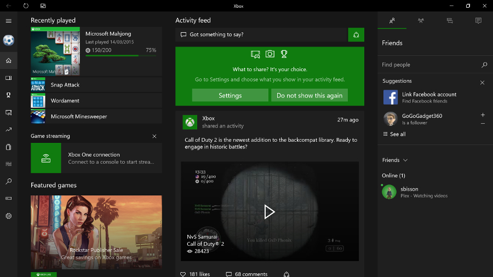Switch to the Messages tab icon
This screenshot has height=277, width=493.
point(450,21)
